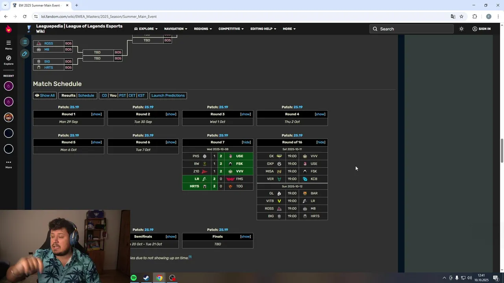Expand Round 4 with show link
Screen dimensions: 504x283
click(320, 114)
